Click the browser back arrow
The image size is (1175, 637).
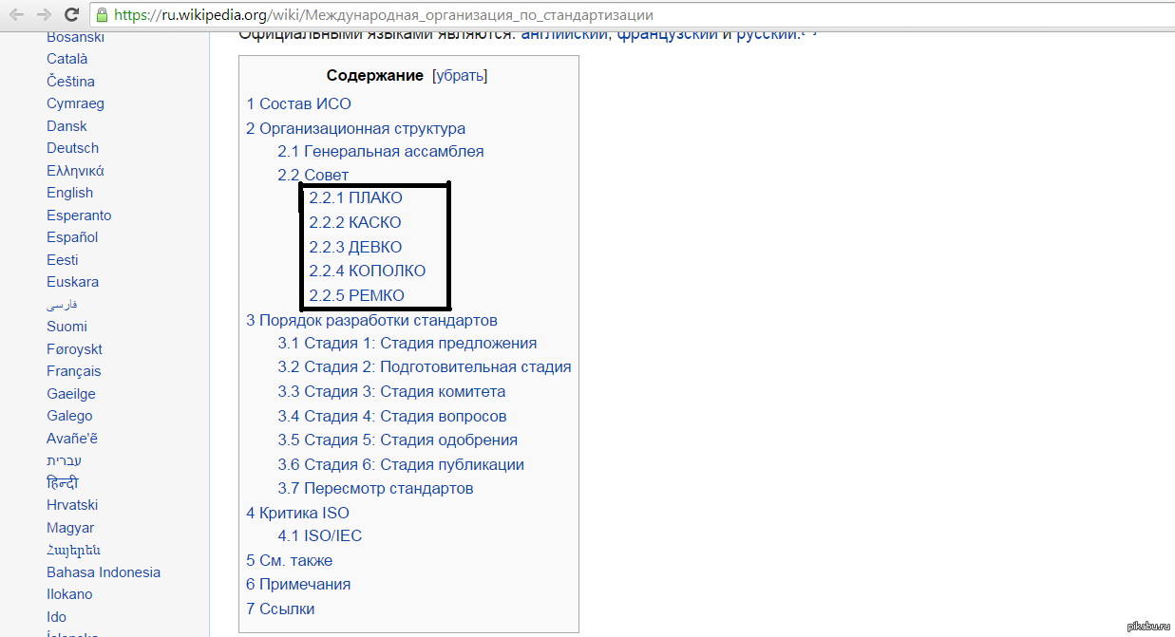(17, 15)
